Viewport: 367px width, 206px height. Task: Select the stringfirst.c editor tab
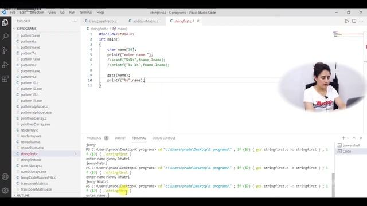click(x=183, y=21)
